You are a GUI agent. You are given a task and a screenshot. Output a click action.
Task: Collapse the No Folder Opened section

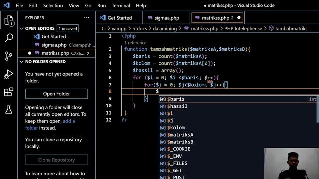22,62
